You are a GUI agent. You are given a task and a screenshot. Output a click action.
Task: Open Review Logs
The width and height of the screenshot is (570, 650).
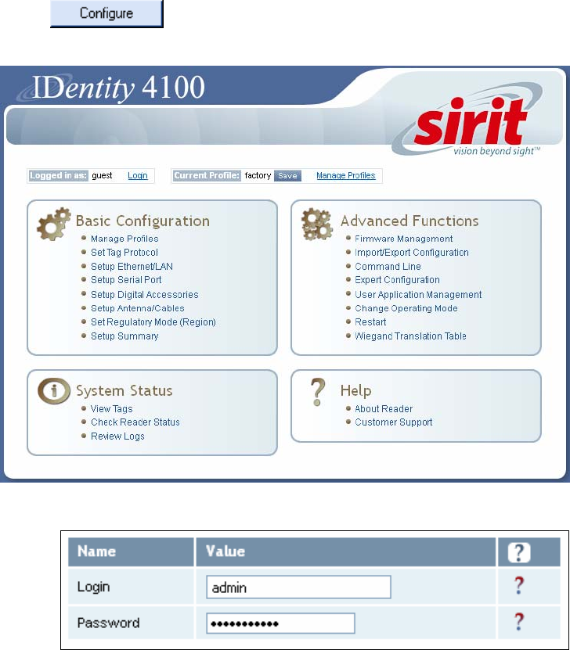point(117,436)
